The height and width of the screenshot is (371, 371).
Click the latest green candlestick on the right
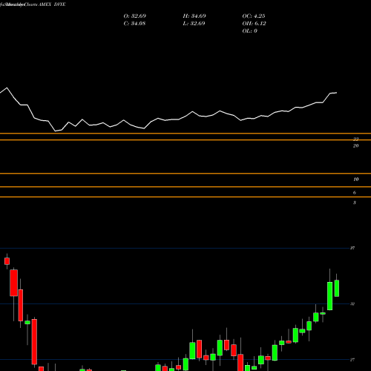pyautogui.click(x=337, y=288)
